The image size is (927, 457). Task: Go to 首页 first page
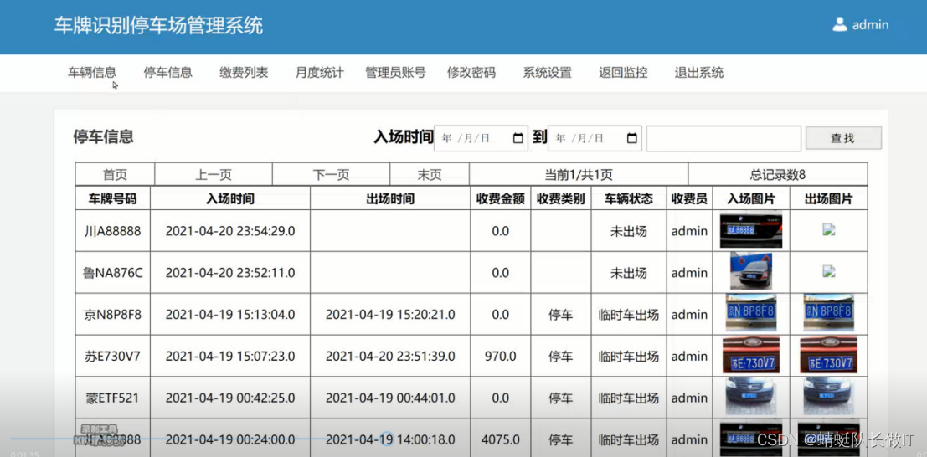point(115,175)
